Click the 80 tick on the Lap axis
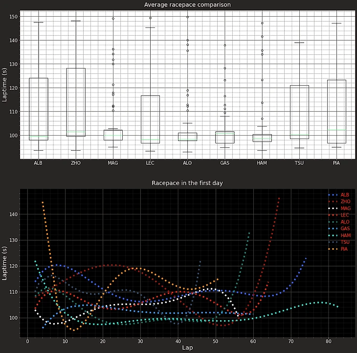The width and height of the screenshot is (357, 353). 328,341
